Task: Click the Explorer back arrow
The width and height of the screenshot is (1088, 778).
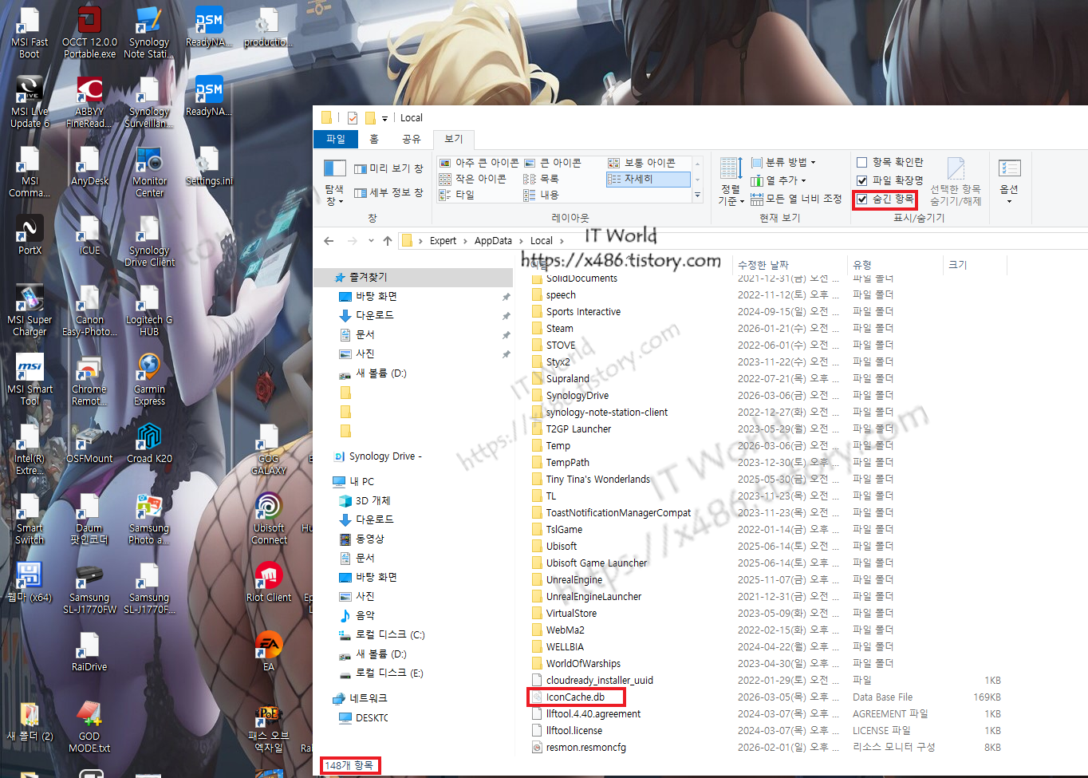Action: (x=329, y=240)
